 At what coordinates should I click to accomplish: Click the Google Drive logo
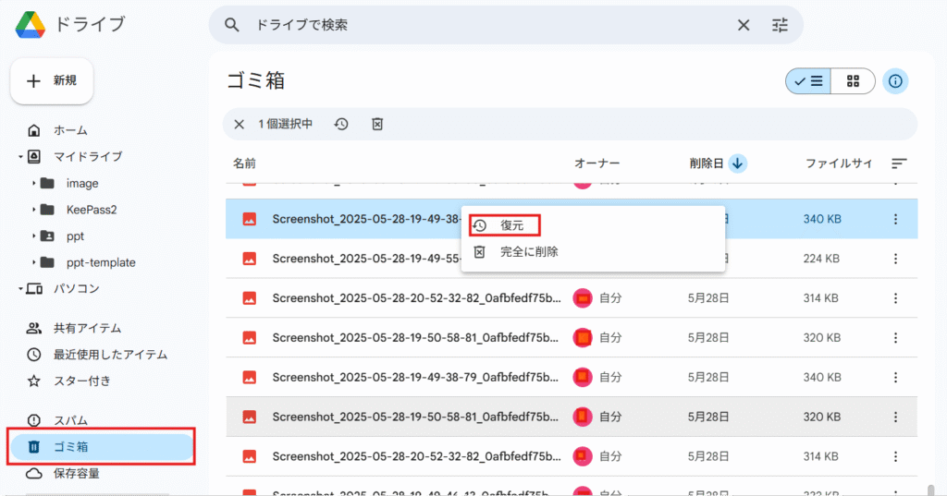coord(31,25)
